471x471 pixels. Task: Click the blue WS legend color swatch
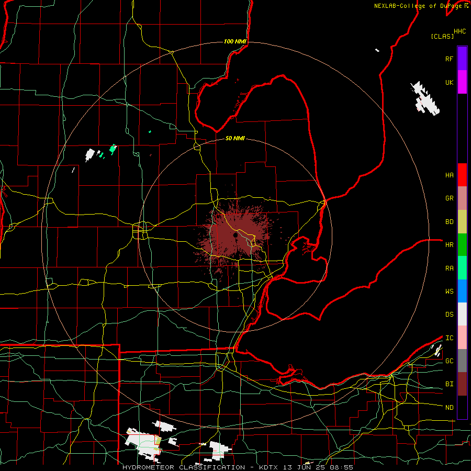[462, 291]
